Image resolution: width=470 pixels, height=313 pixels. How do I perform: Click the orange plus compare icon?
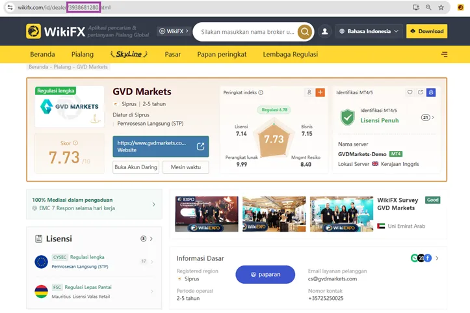(x=320, y=92)
